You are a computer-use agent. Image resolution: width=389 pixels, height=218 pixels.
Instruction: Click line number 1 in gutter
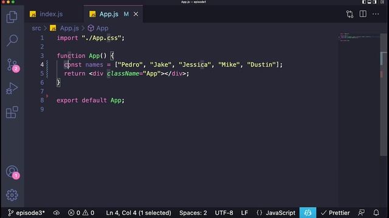42,38
